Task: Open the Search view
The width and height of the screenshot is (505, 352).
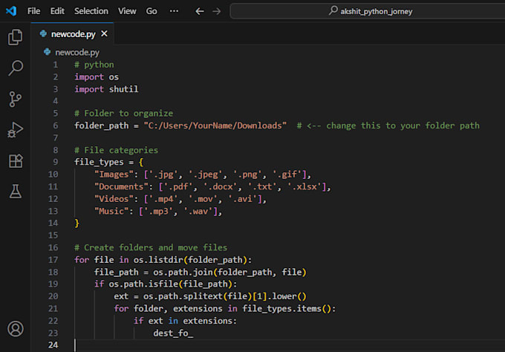Action: tap(15, 68)
